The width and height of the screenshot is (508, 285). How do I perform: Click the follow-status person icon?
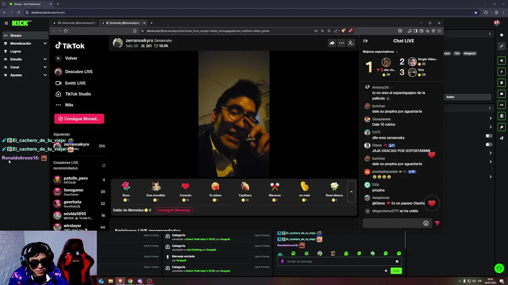[351, 43]
